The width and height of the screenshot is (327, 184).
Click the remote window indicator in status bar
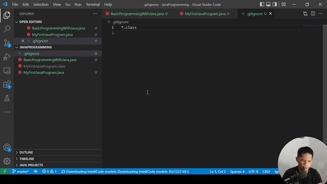pyautogui.click(x=5, y=171)
